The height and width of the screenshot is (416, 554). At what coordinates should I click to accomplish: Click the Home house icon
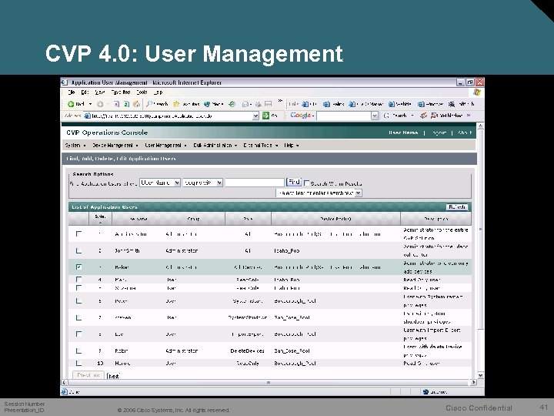tap(136, 104)
